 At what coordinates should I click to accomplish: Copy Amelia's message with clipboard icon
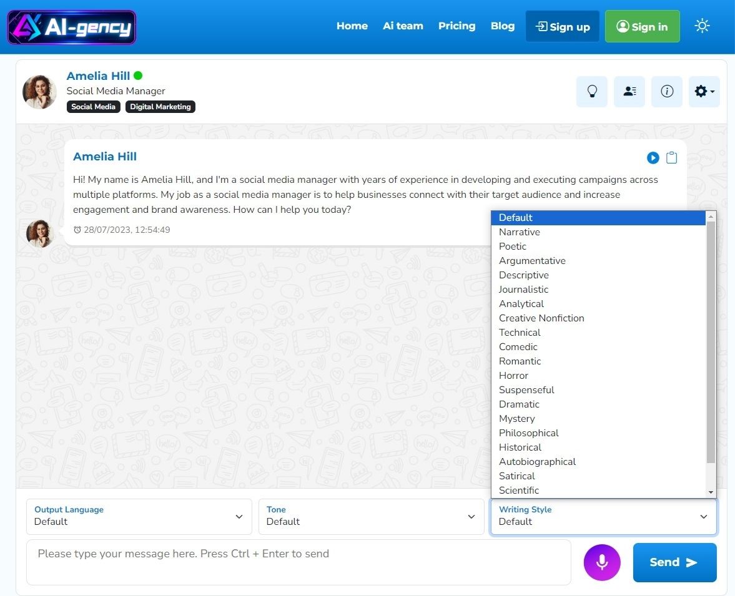[671, 158]
